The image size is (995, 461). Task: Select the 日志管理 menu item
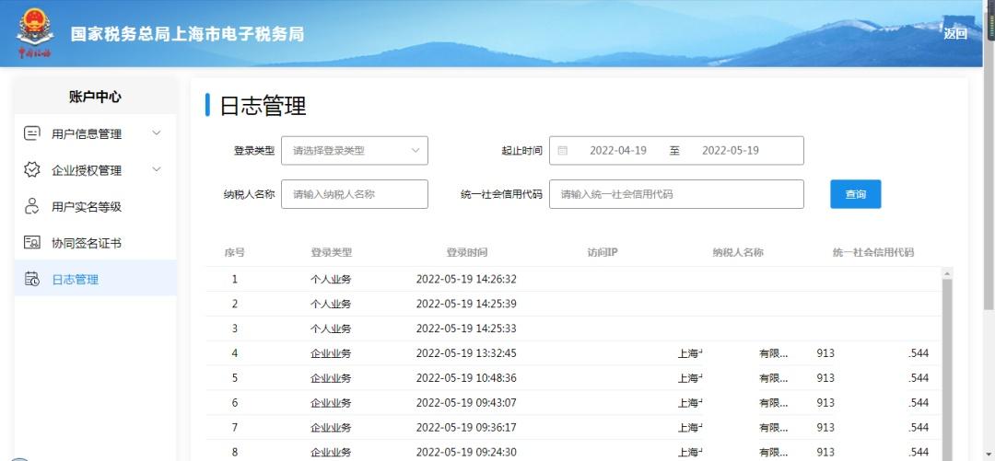pyautogui.click(x=95, y=279)
